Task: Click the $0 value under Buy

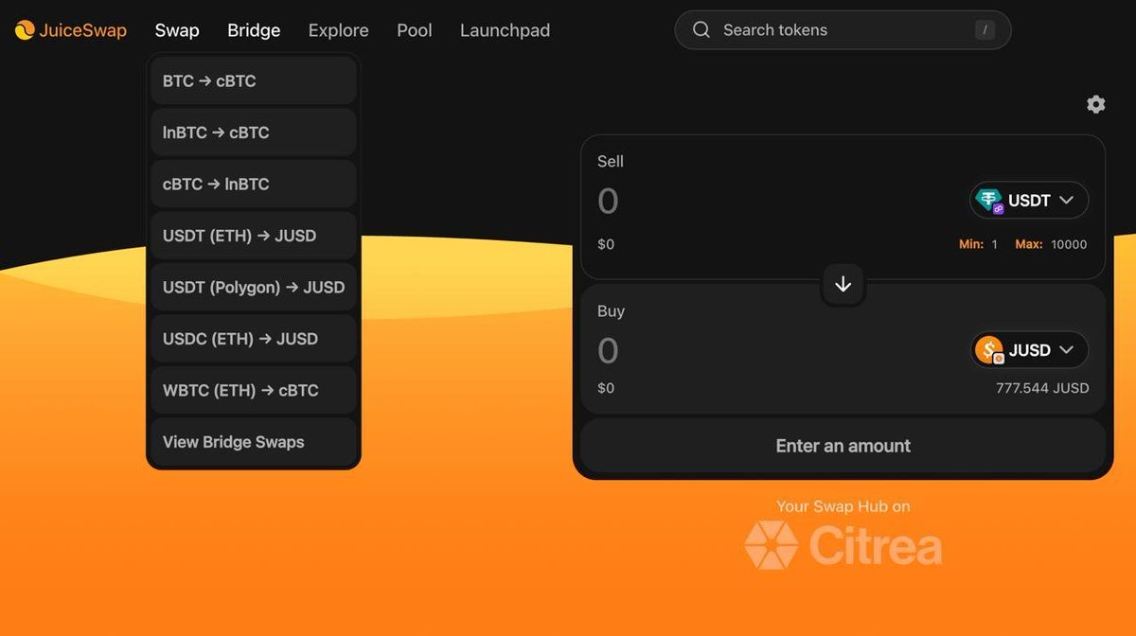Action: coord(606,388)
